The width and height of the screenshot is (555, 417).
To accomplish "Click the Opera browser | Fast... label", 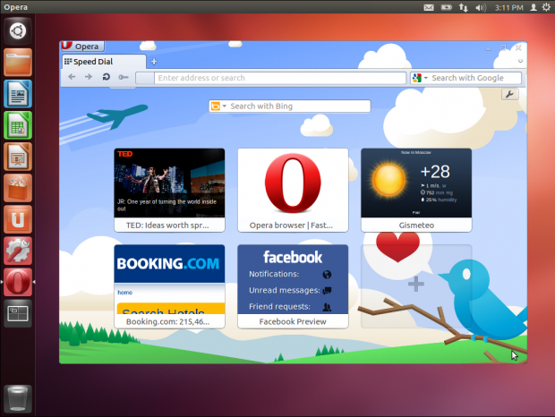I will click(x=291, y=226).
